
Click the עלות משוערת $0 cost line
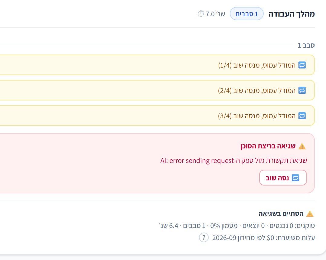coord(263,238)
